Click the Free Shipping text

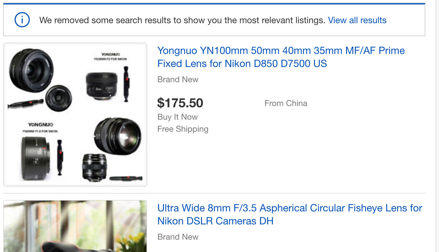[183, 129]
